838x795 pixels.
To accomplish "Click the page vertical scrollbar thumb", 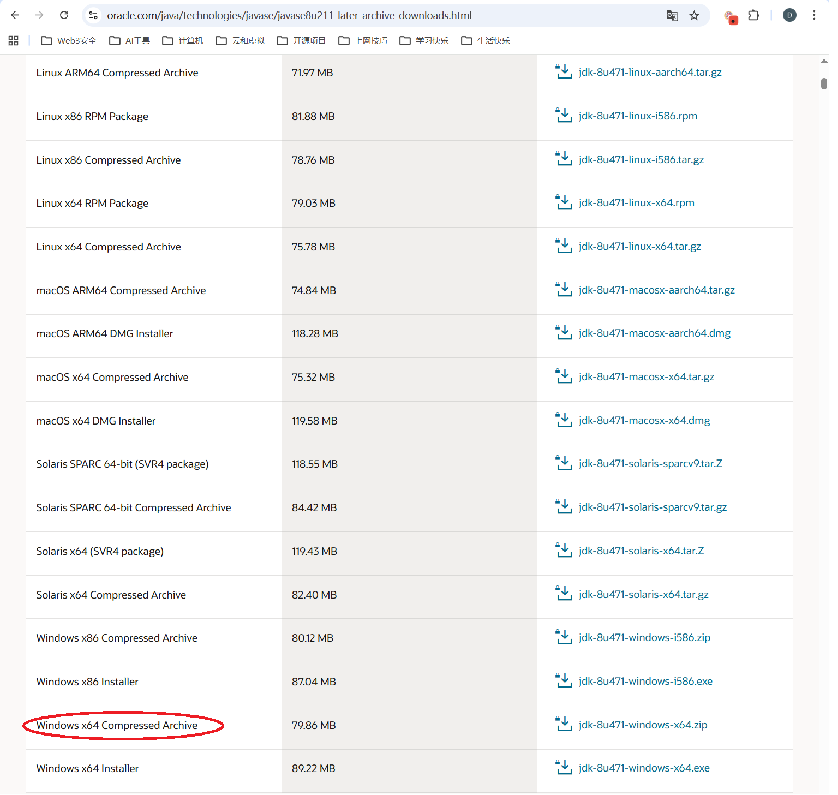I will (x=824, y=83).
